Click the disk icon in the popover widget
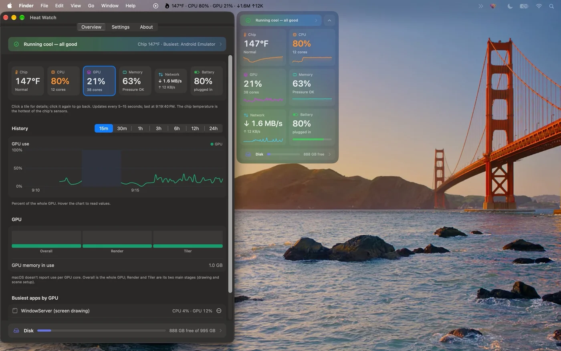Viewport: 561px width, 351px height. click(x=248, y=154)
